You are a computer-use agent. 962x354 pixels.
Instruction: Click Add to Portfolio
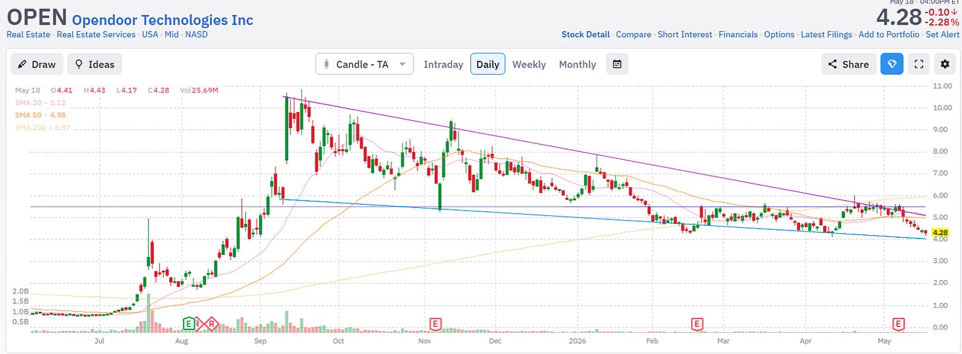[x=890, y=34]
